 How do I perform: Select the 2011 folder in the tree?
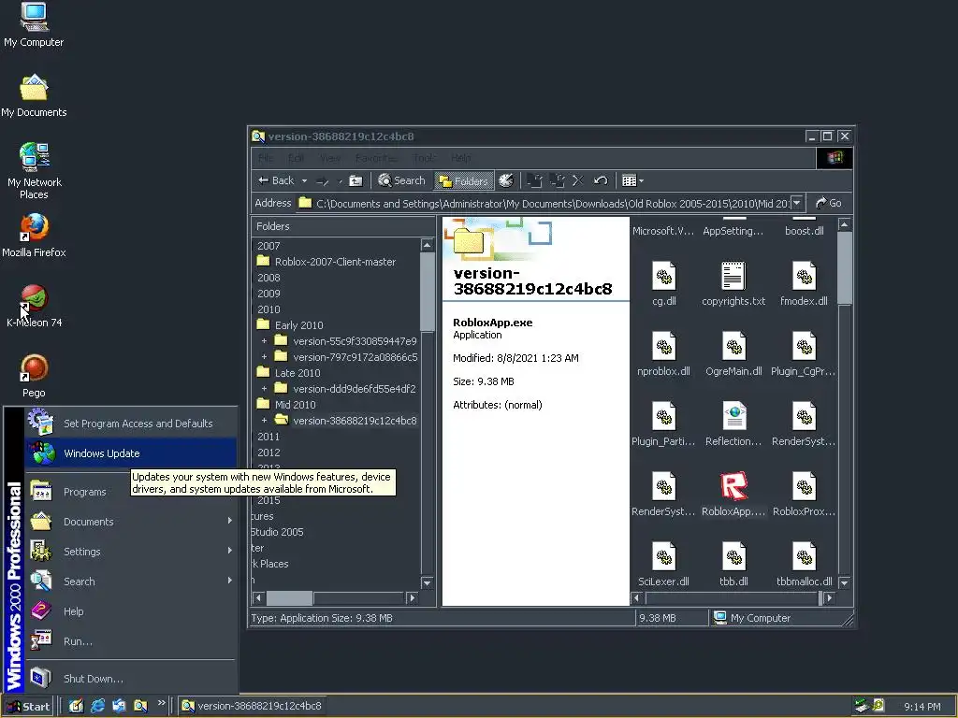pyautogui.click(x=269, y=437)
